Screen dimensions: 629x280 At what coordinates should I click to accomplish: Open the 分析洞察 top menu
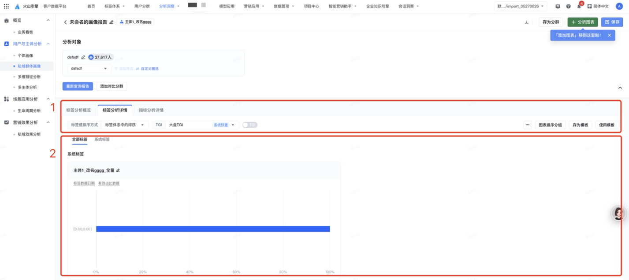(169, 6)
